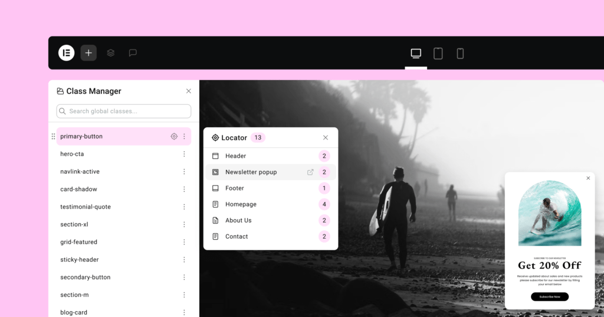Select the testimonial-quote class
Screen dimensions: 604x317
point(86,207)
